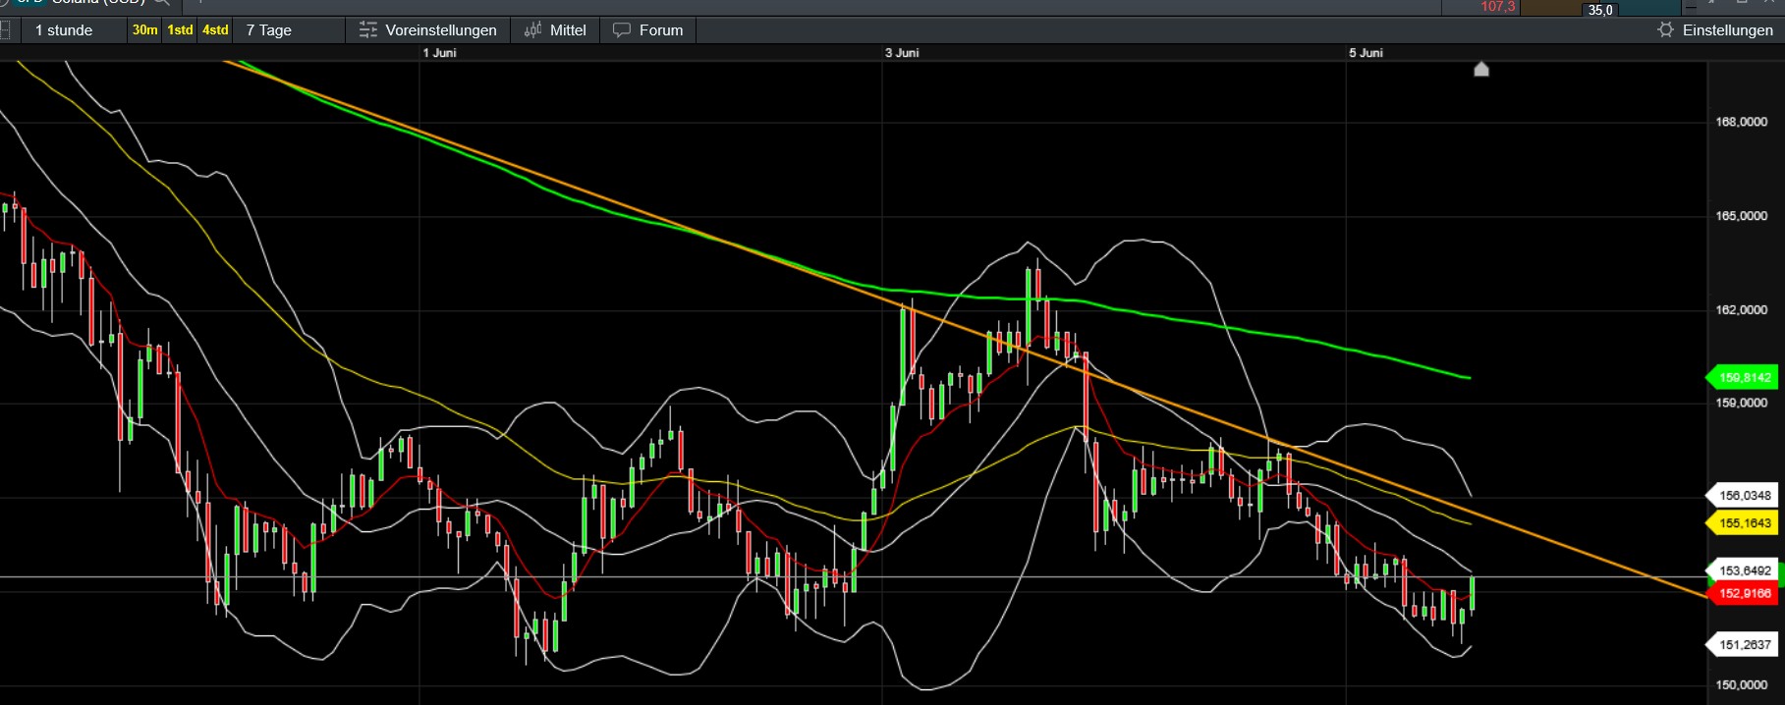Switch to the 4std interval
The height and width of the screenshot is (705, 1785).
coord(215,30)
